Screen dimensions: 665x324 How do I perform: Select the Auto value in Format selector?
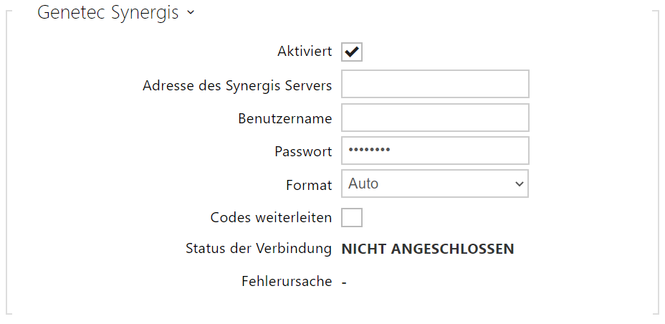click(x=363, y=184)
